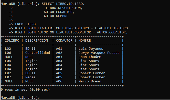Click the IDLIBRO column header
Screen dimensions: 170x100
[12, 41]
